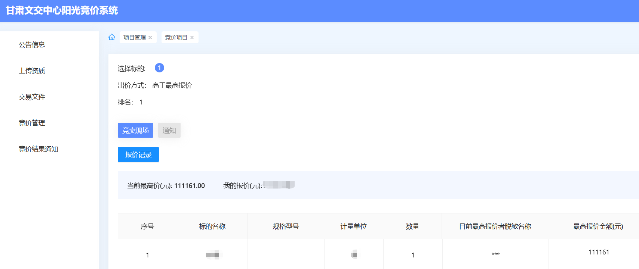
Task: Click the 高于最高报价 bidding method text
Action: (172, 85)
